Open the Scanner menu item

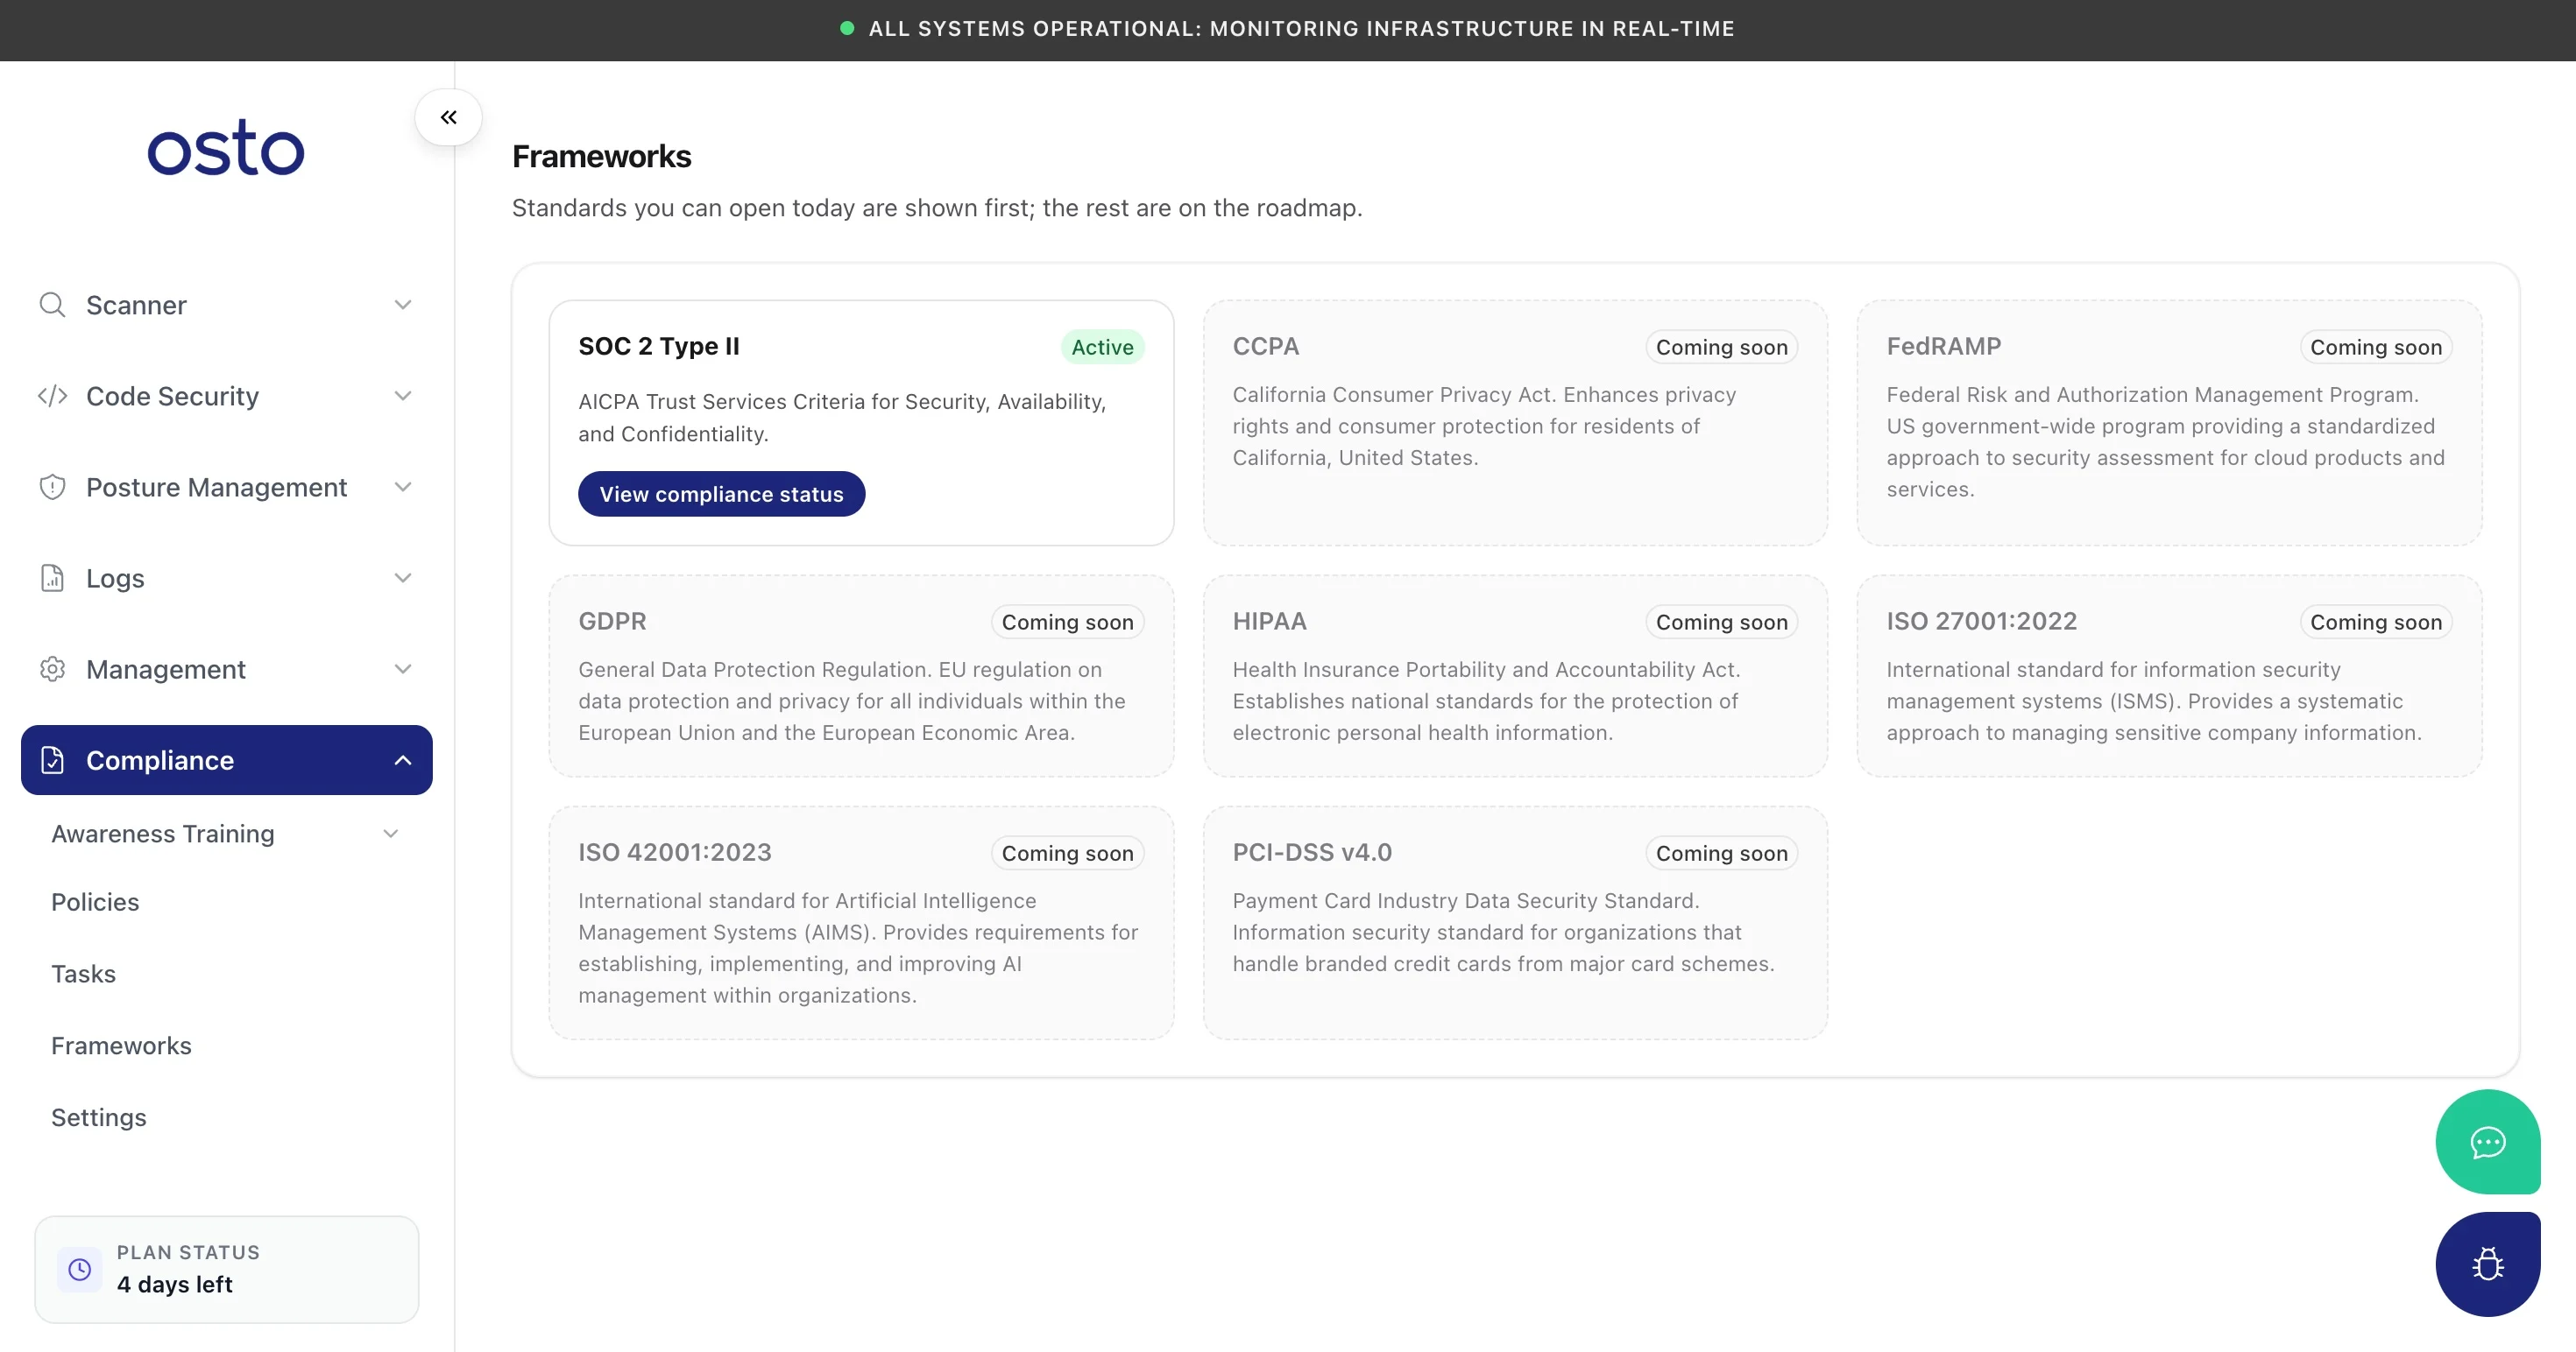[x=227, y=305]
